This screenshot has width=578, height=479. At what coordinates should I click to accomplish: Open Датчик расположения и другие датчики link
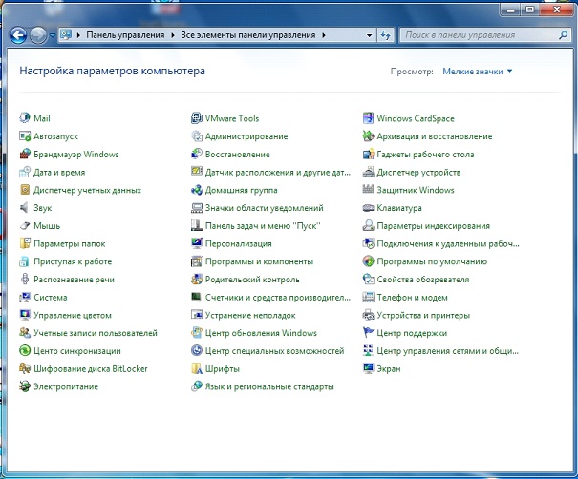tap(278, 173)
